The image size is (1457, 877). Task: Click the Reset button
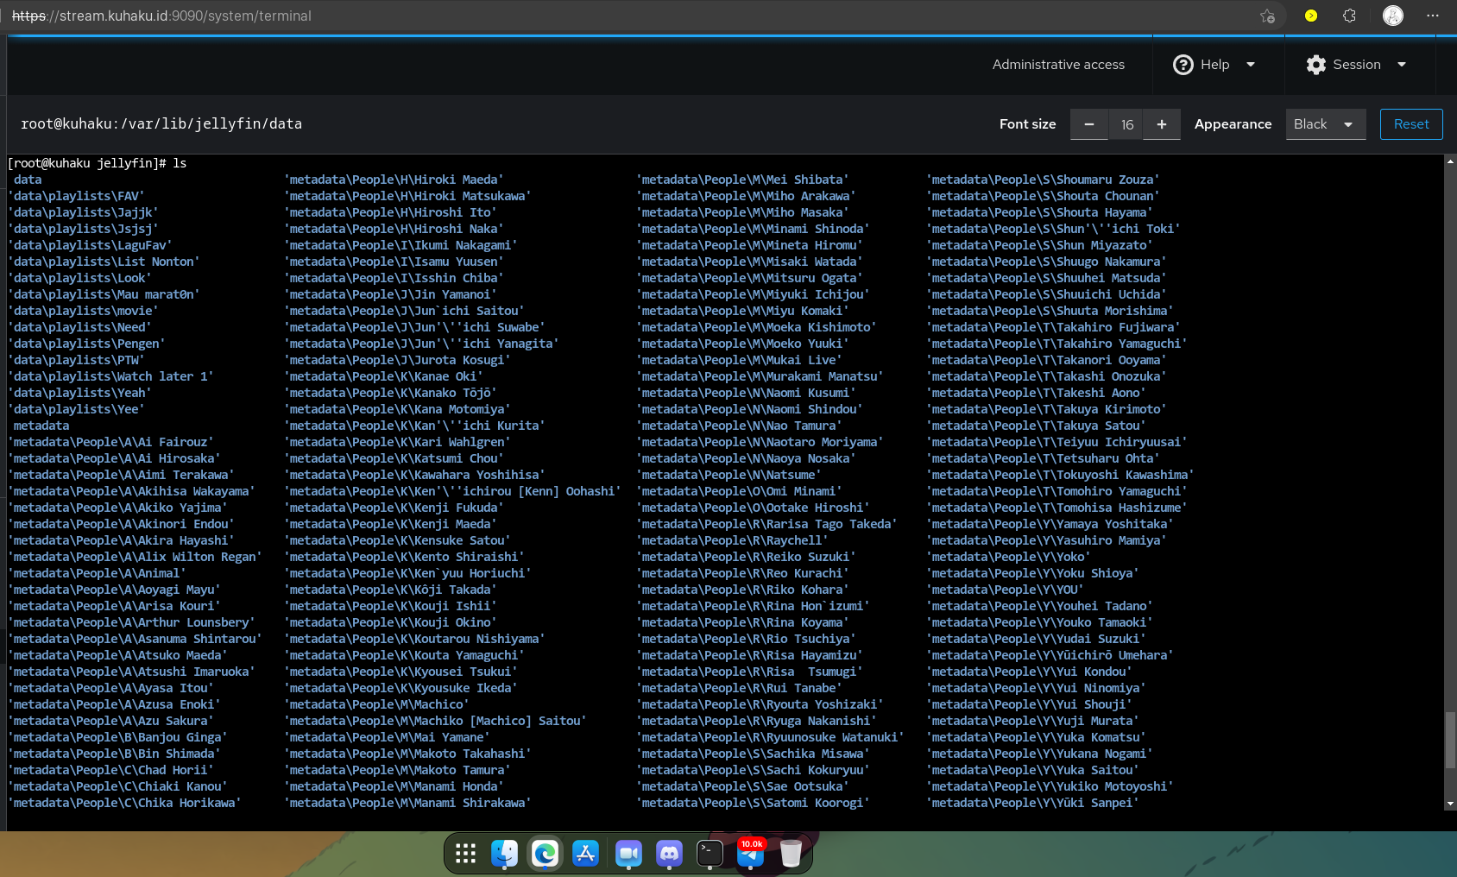[1410, 123]
